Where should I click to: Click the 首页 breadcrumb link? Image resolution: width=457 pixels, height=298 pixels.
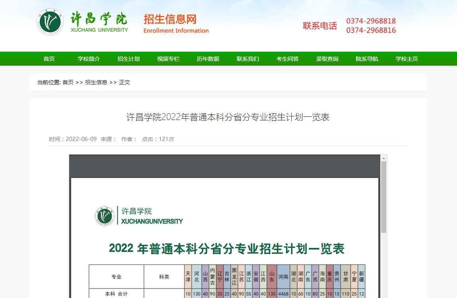coord(68,82)
